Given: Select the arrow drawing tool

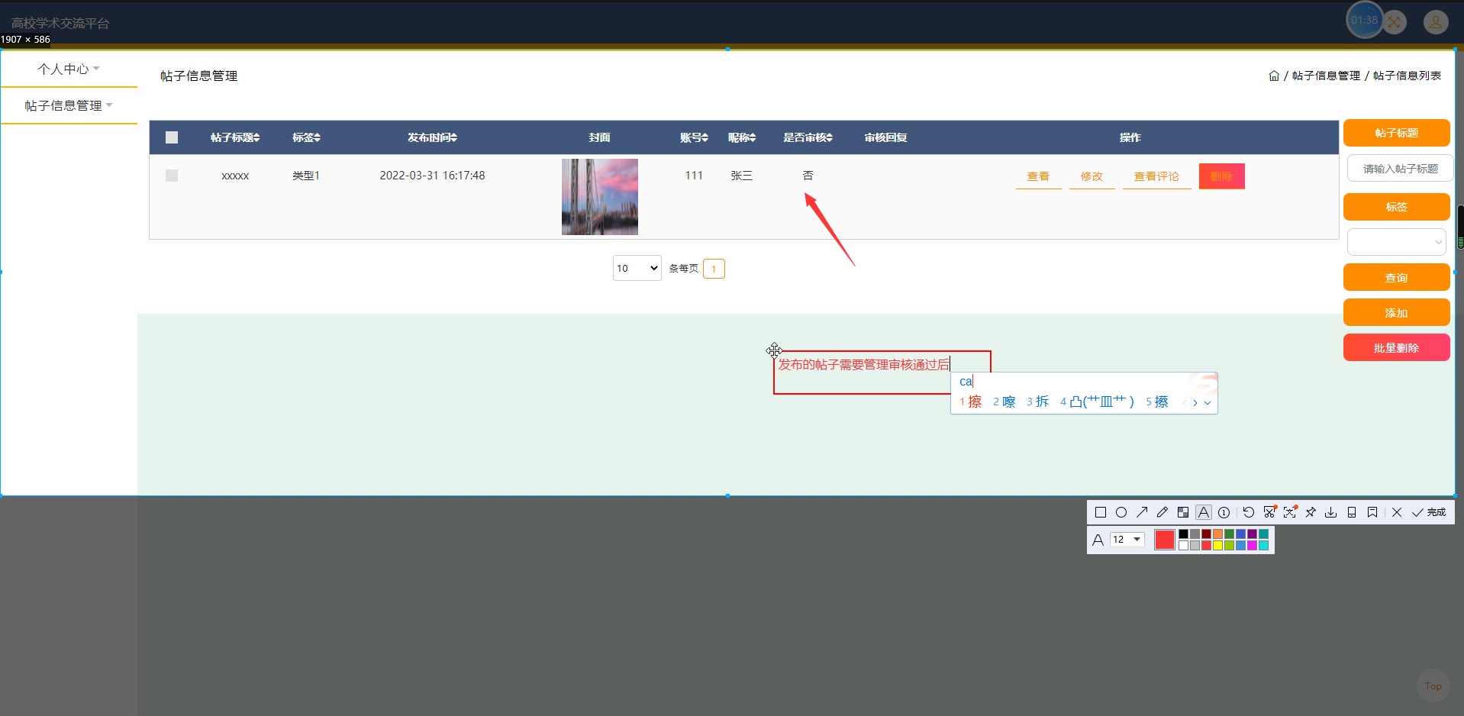Looking at the screenshot, I should [1142, 512].
